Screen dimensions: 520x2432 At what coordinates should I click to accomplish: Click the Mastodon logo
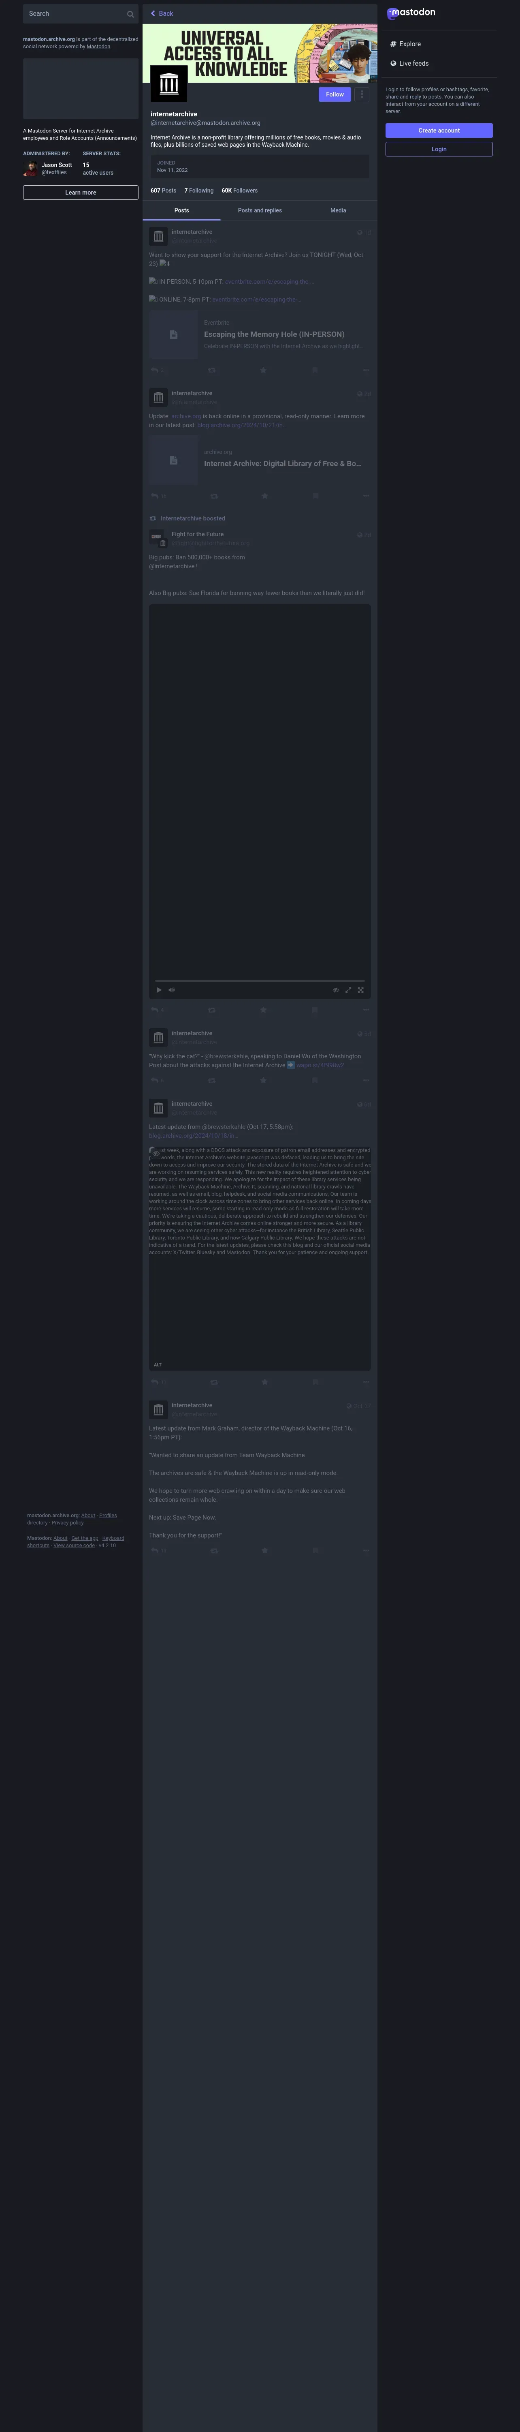pos(411,13)
